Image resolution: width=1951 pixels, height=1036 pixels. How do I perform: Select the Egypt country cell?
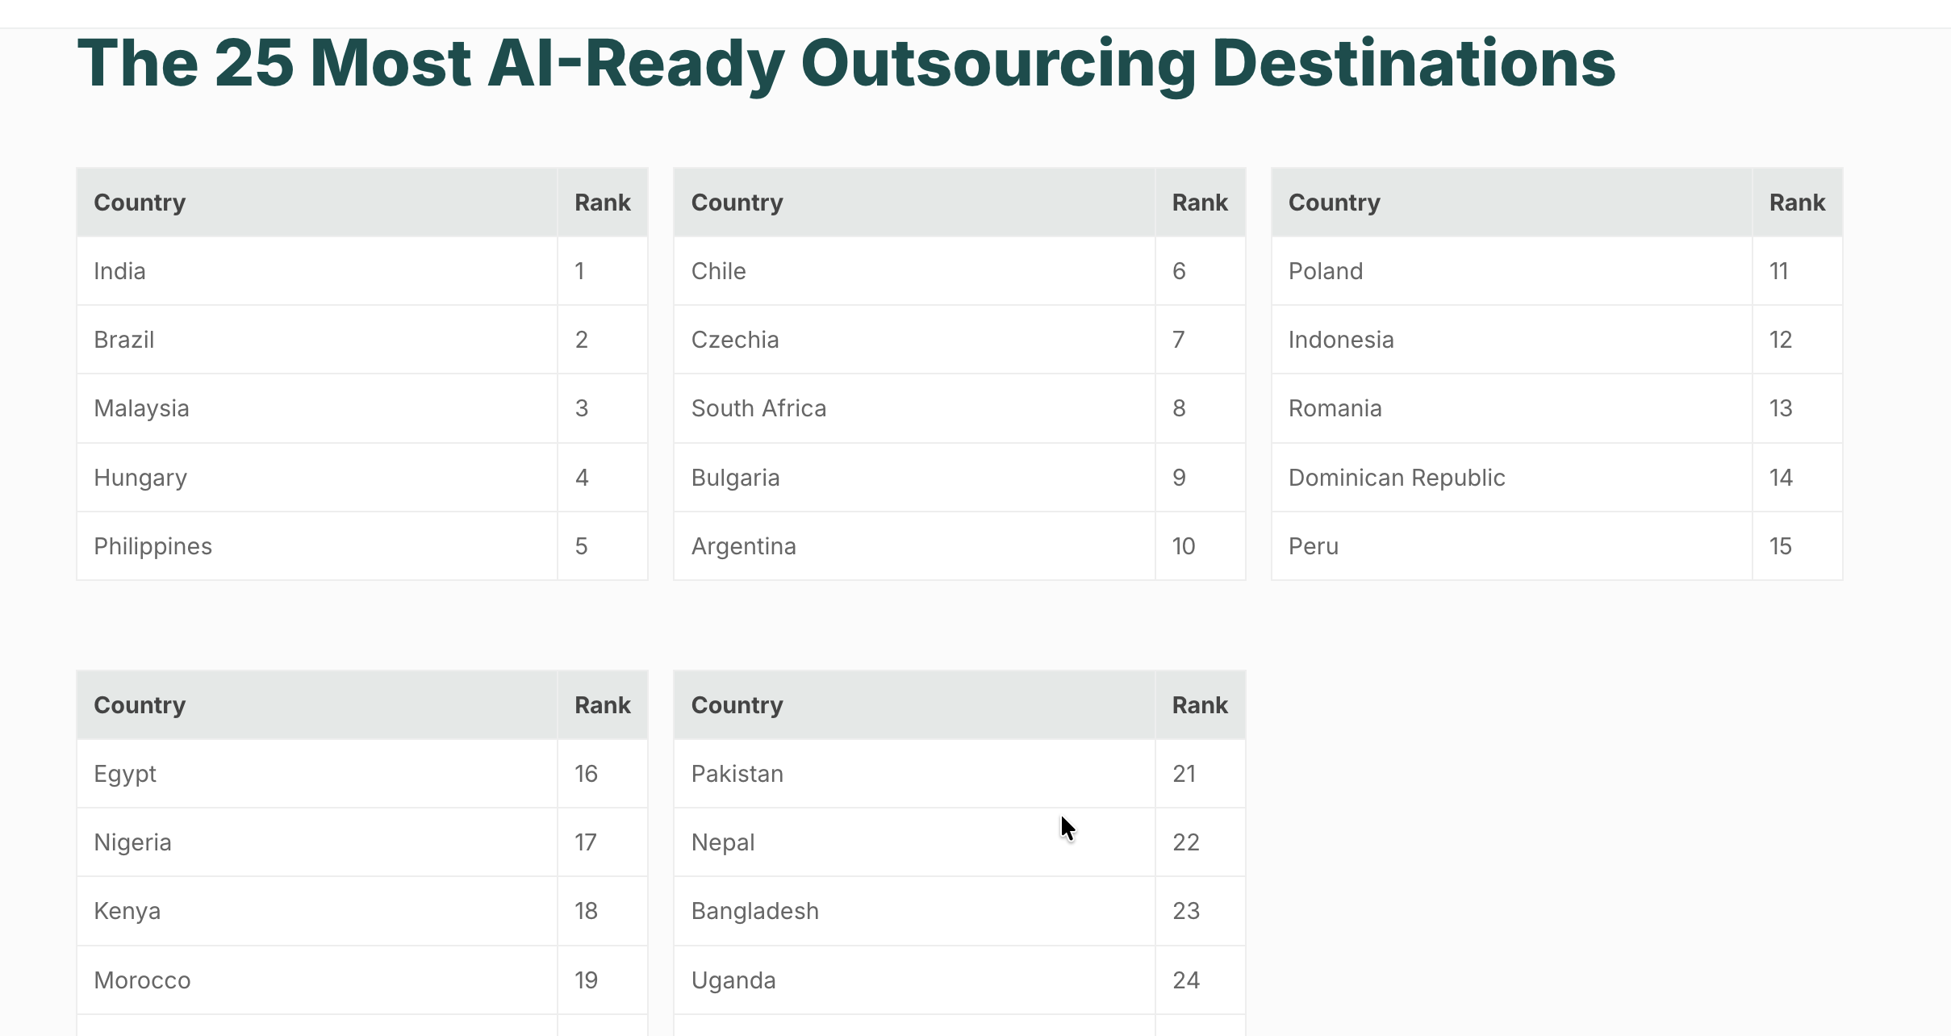pyautogui.click(x=317, y=774)
